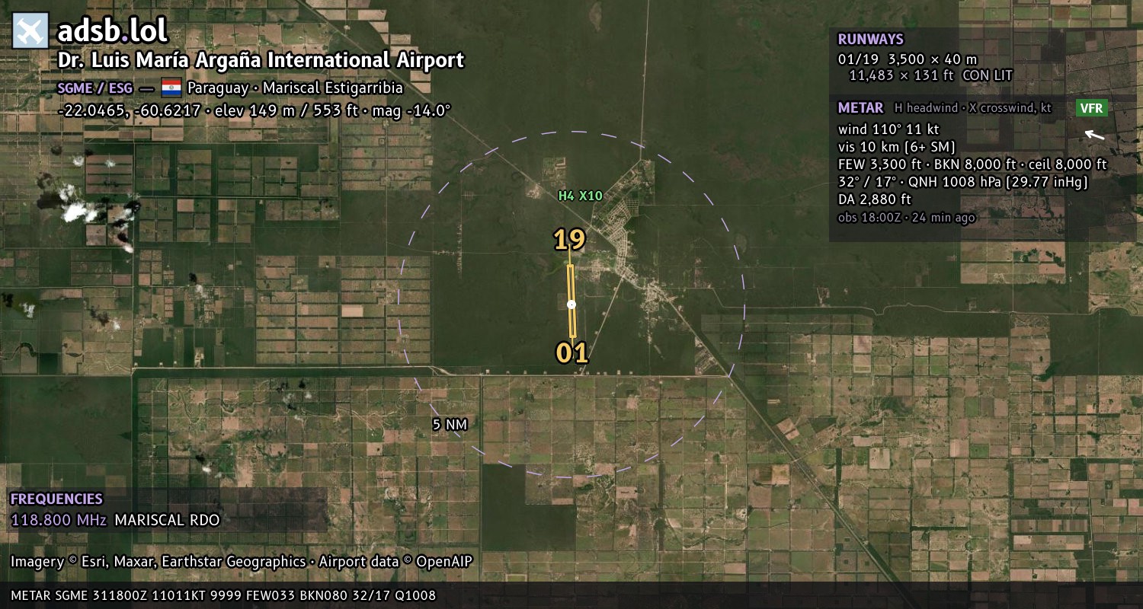This screenshot has height=609, width=1143.
Task: Click the Paraguay flag icon
Action: [171, 88]
